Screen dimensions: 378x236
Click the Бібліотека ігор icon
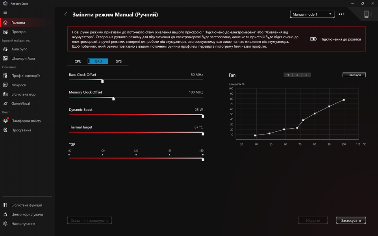[x=5, y=94]
